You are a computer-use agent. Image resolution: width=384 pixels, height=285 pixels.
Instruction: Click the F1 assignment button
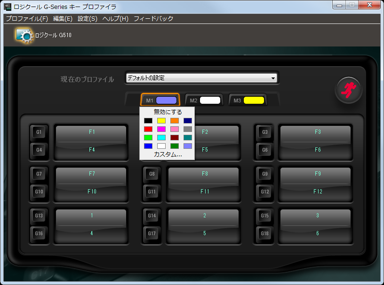(x=91, y=133)
